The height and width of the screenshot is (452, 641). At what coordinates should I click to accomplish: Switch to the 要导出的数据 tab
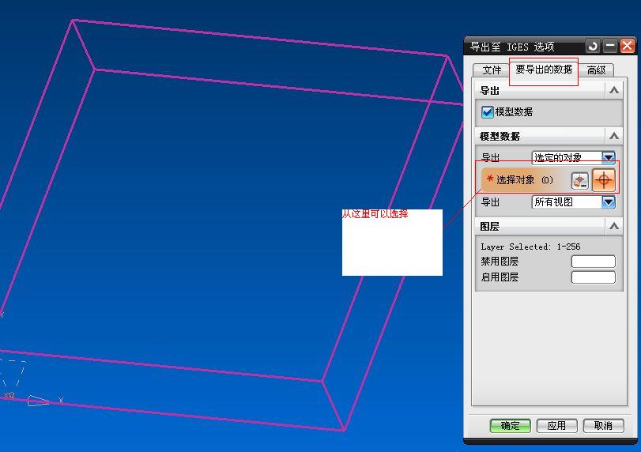[543, 69]
